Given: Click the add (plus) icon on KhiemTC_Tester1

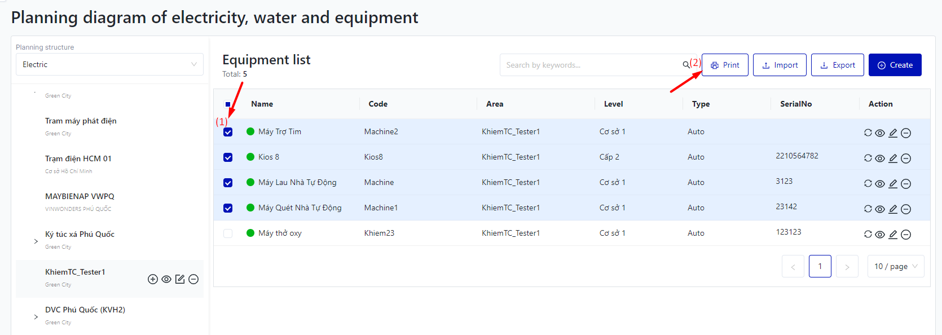Looking at the screenshot, I should click(x=153, y=279).
